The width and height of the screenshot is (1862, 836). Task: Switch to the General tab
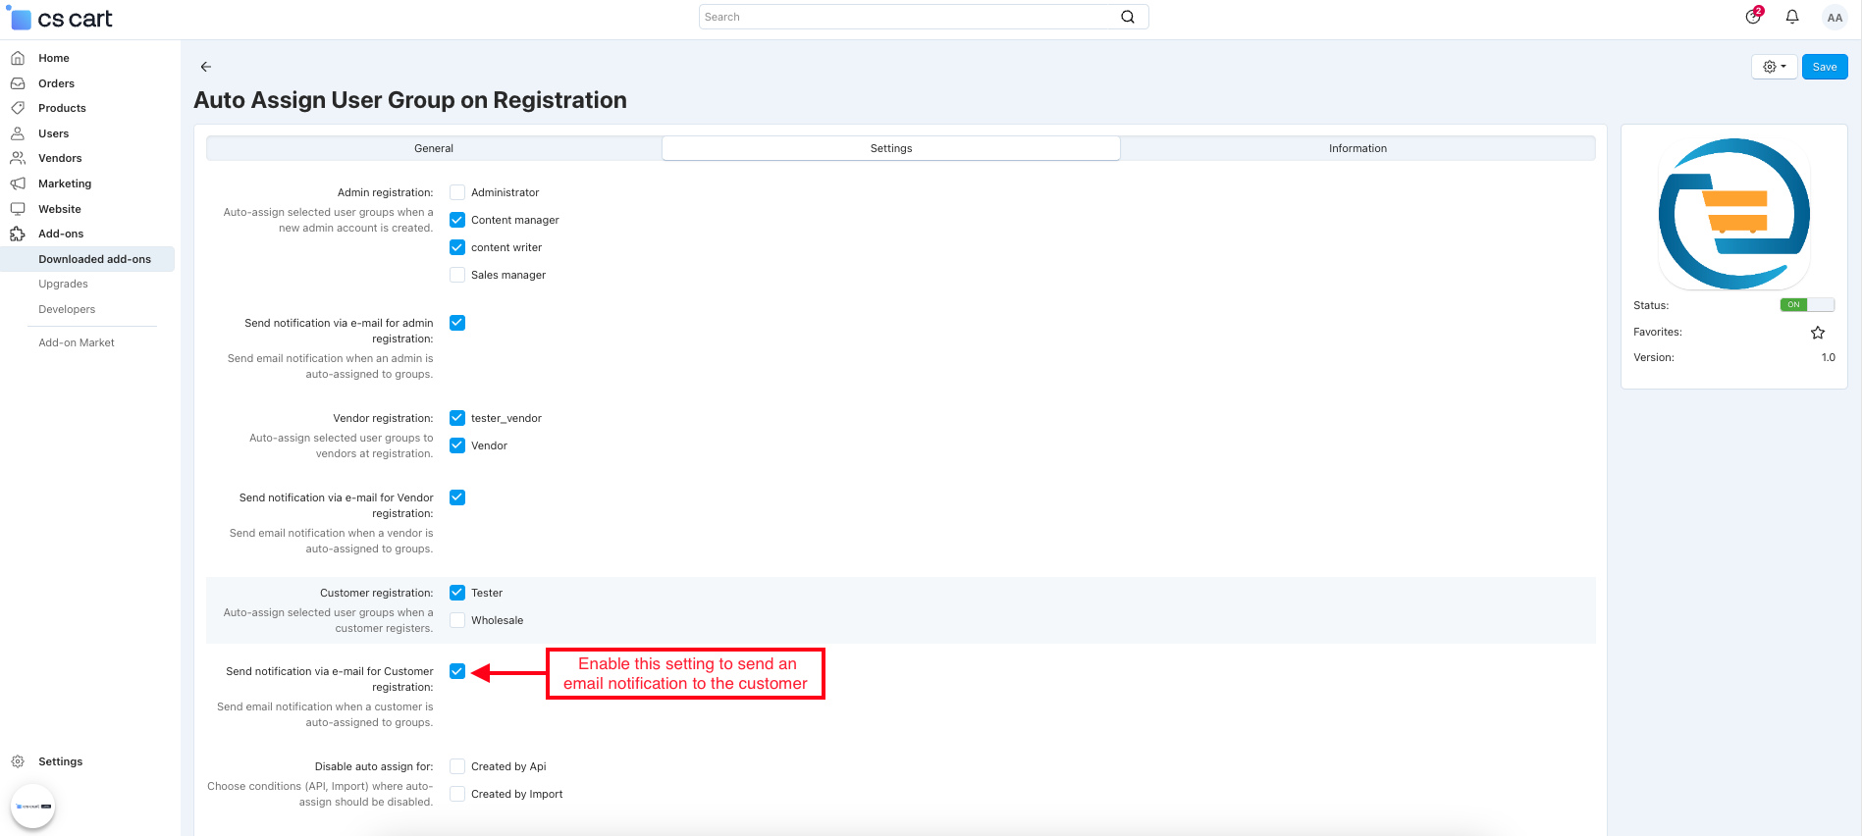click(x=434, y=148)
